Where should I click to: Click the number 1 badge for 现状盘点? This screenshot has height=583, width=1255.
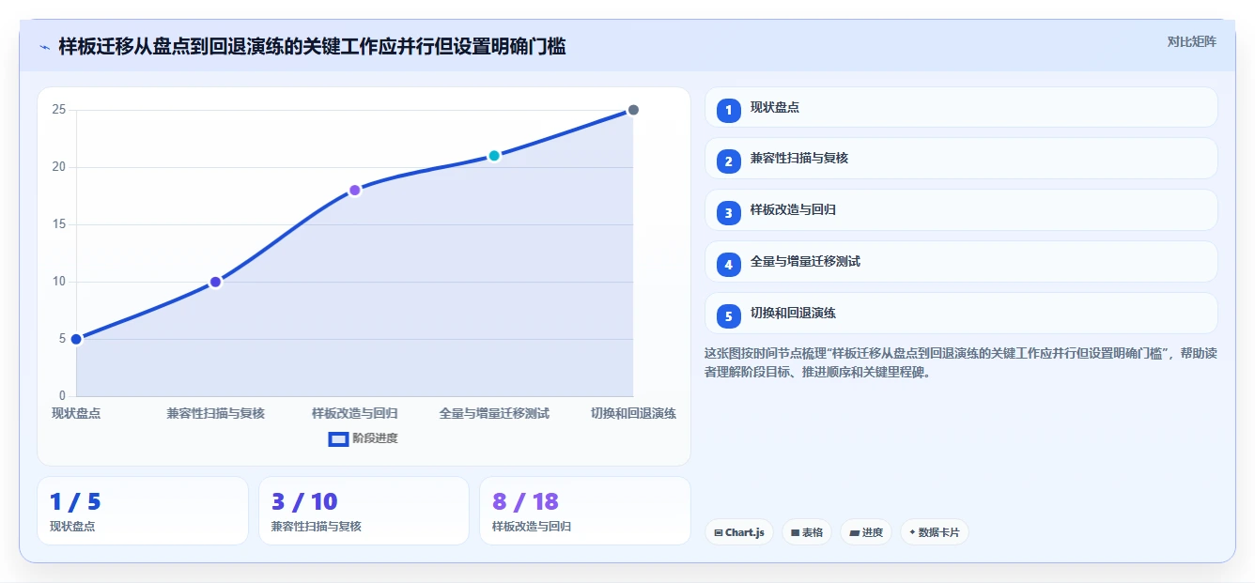[x=728, y=110]
